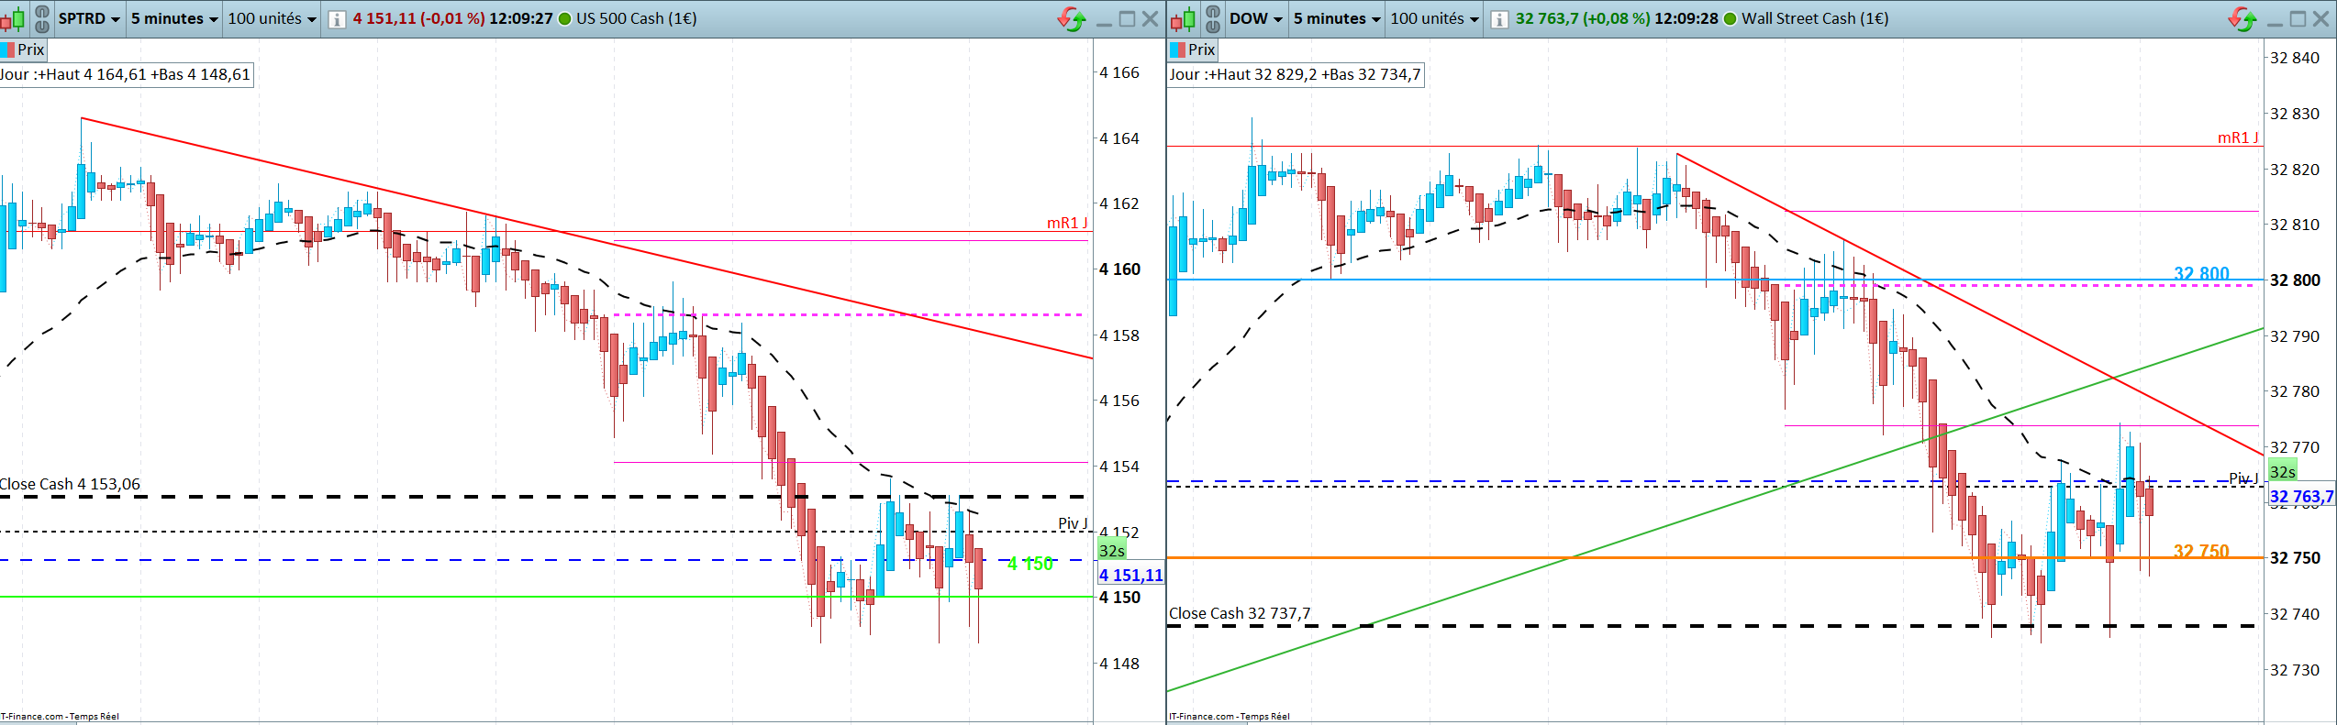Click the chain link icon on SPTRD chart

pyautogui.click(x=42, y=18)
